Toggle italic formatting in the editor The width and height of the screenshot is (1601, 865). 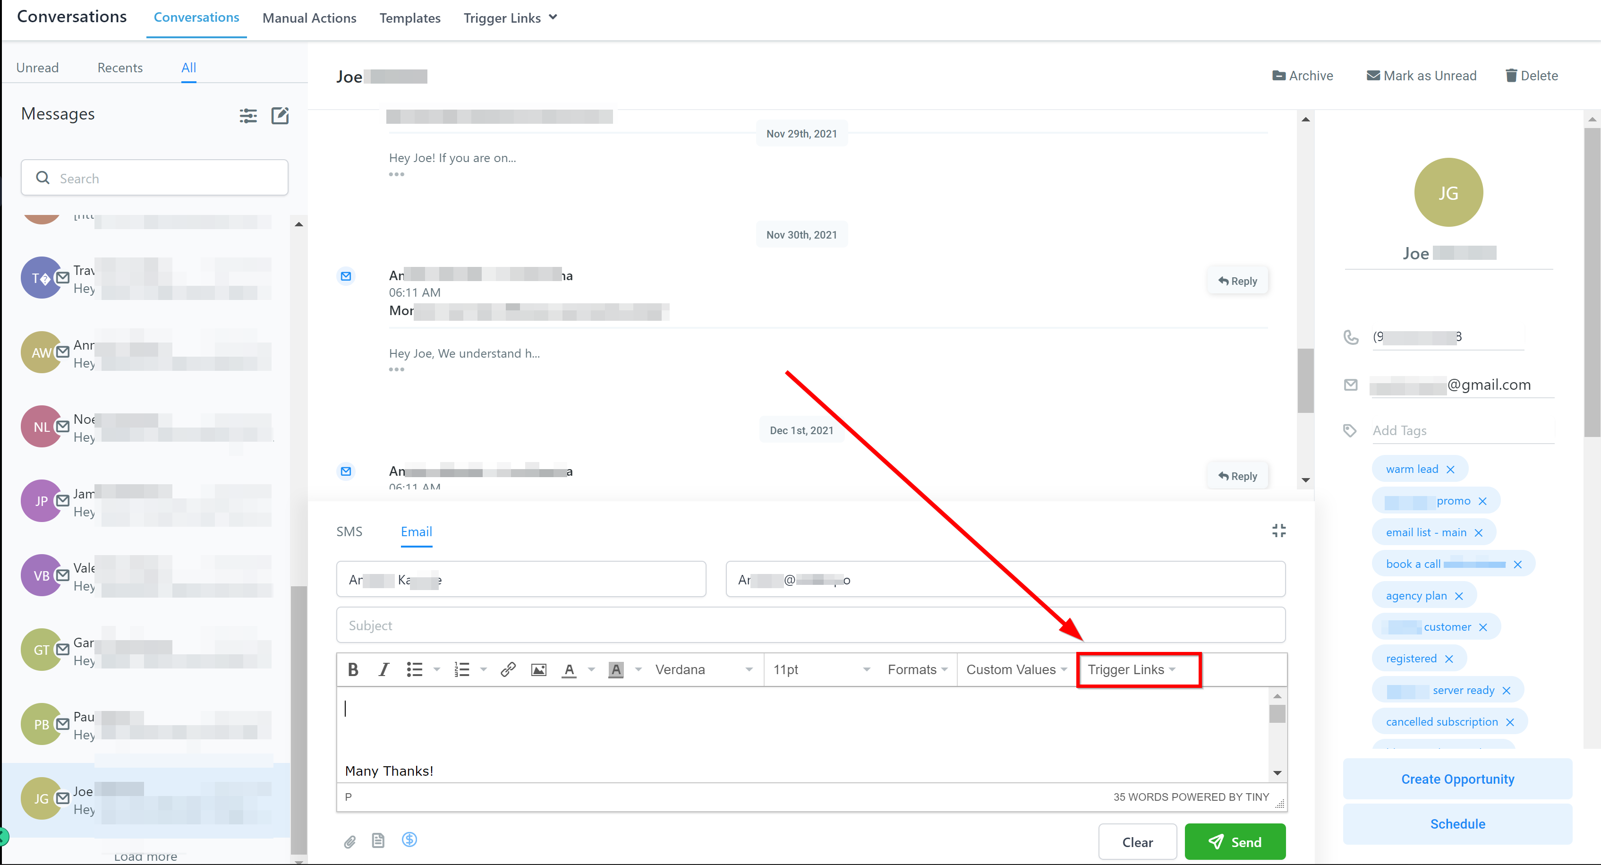[383, 669]
